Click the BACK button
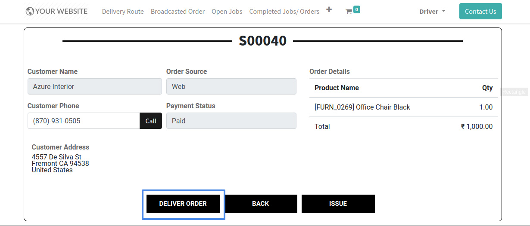The height and width of the screenshot is (226, 530). pyautogui.click(x=260, y=204)
